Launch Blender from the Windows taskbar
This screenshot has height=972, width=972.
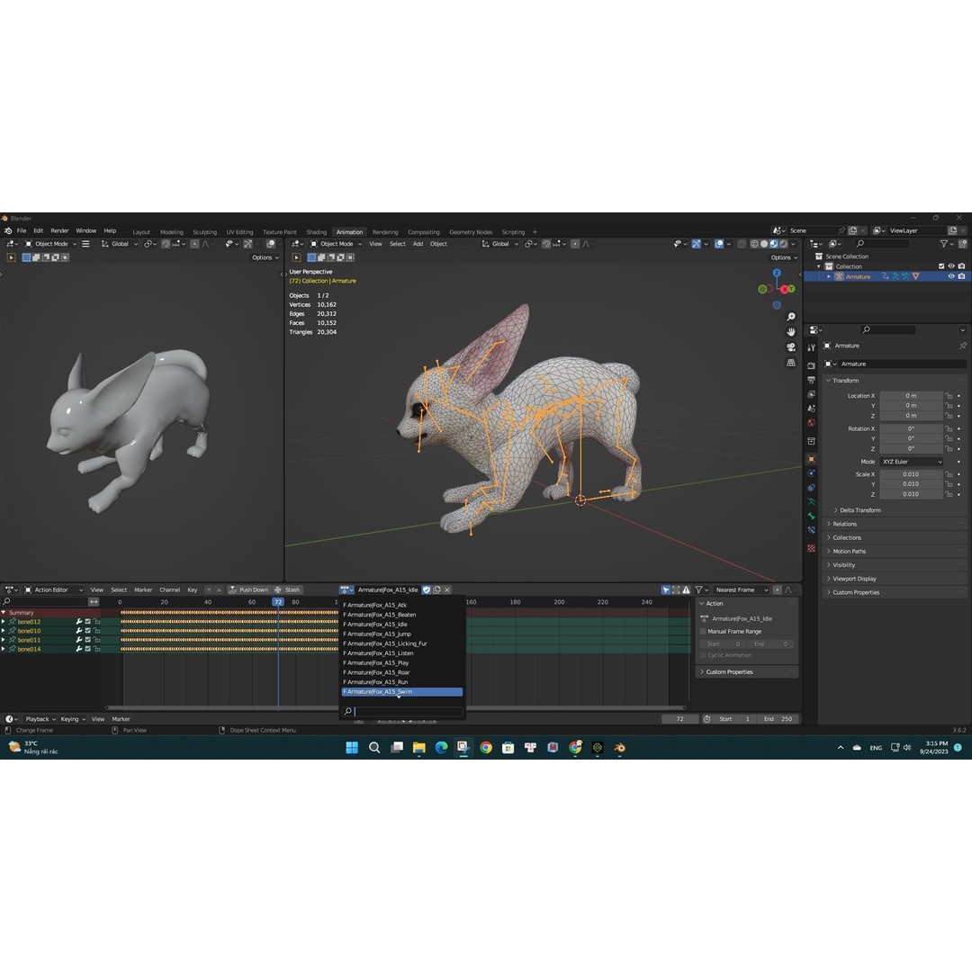(619, 748)
